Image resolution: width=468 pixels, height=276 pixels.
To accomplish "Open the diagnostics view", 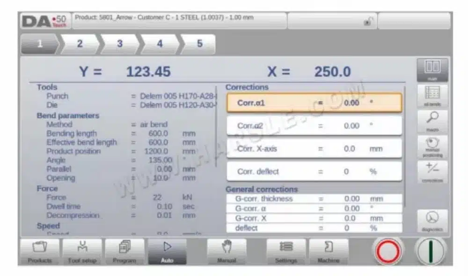I will [x=432, y=221].
